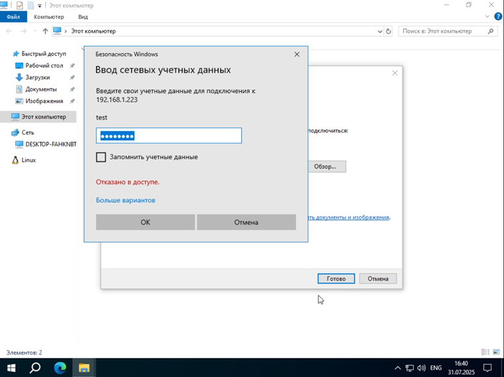
Task: Open the notification center icon
Action: click(x=488, y=368)
